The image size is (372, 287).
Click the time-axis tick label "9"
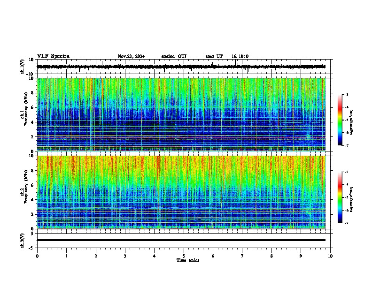pos(301,256)
